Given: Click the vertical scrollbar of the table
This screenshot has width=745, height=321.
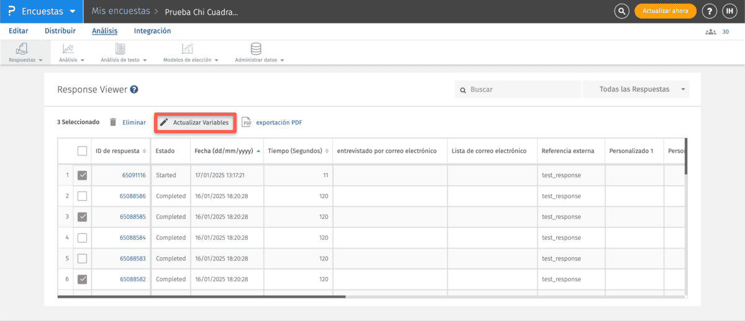Looking at the screenshot, I should [686, 157].
